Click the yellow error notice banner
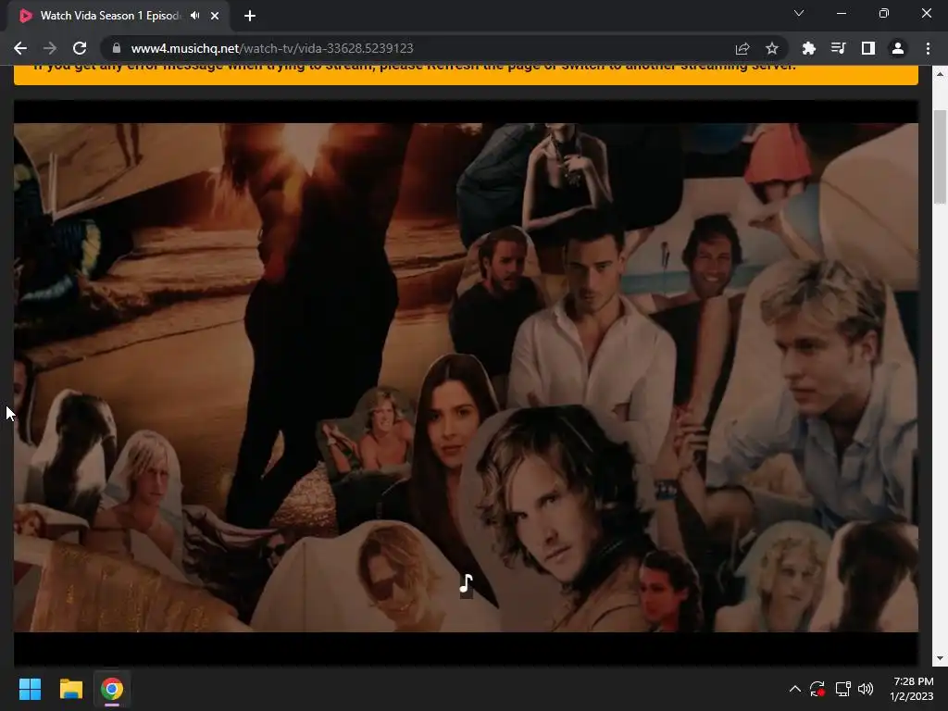Screen dimensions: 948x711 pos(467,75)
